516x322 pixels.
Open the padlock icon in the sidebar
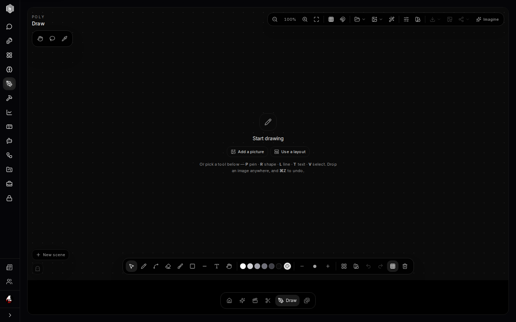9,198
